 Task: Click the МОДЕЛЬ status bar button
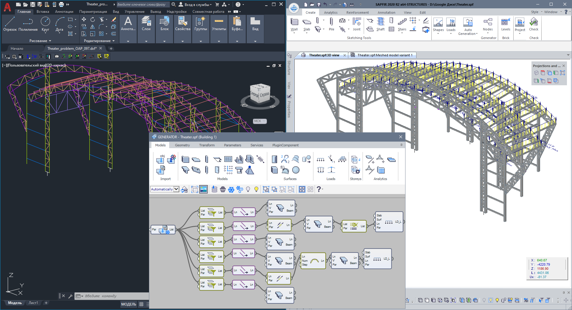coord(128,304)
